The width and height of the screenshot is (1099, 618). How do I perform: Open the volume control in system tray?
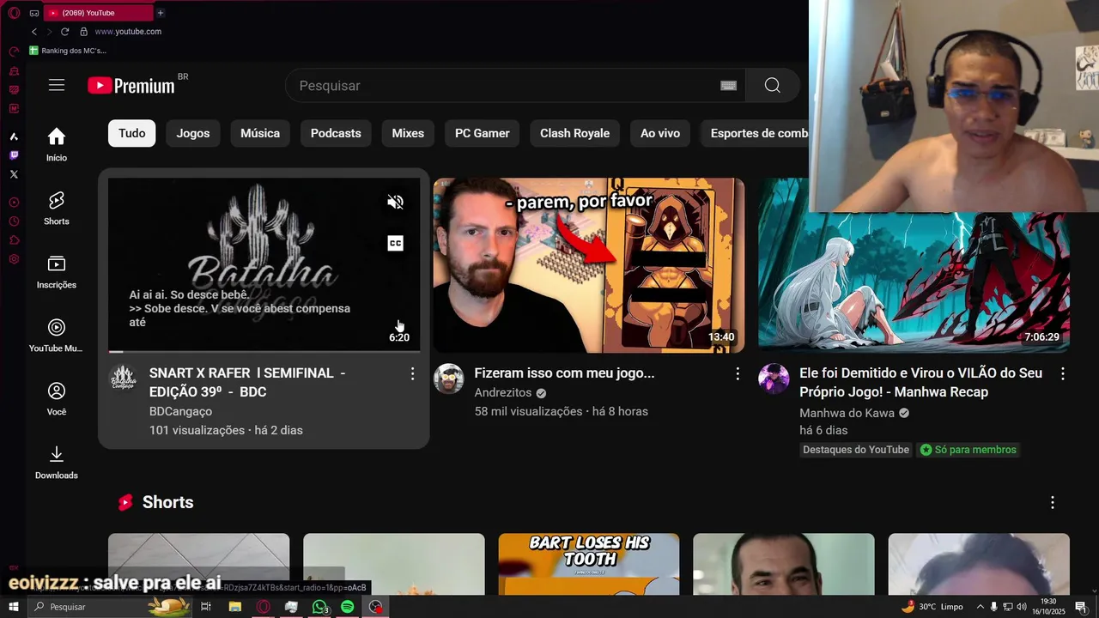point(1022,607)
